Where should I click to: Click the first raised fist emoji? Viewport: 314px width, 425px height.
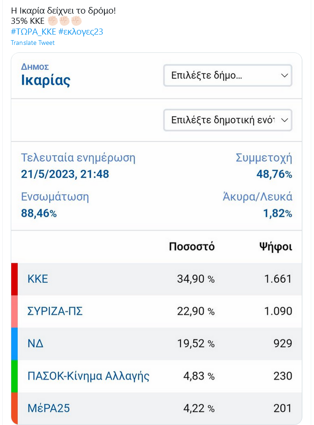click(53, 21)
